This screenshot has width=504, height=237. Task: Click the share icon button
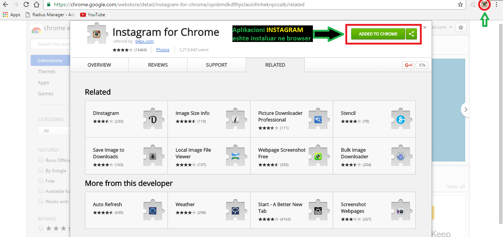pos(411,34)
